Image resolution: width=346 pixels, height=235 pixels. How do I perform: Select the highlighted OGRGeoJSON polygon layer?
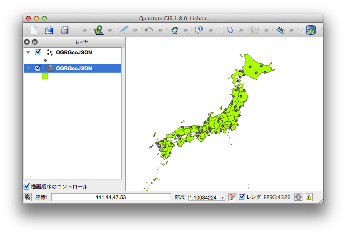click(74, 68)
